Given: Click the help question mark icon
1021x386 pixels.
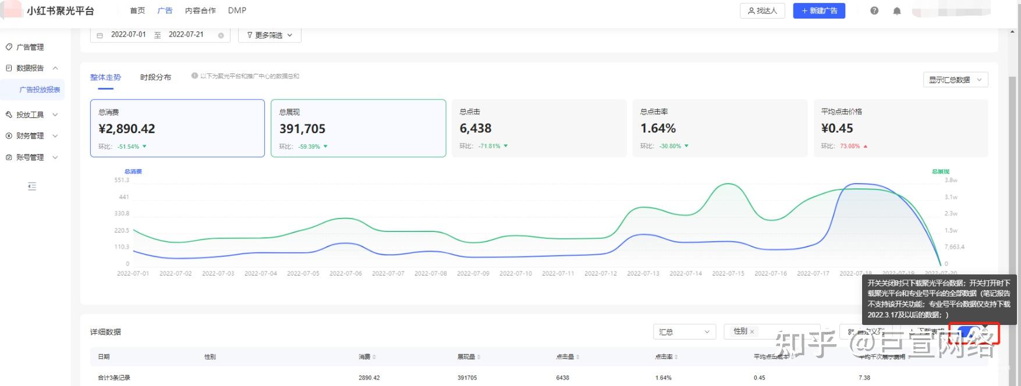Looking at the screenshot, I should [x=874, y=10].
